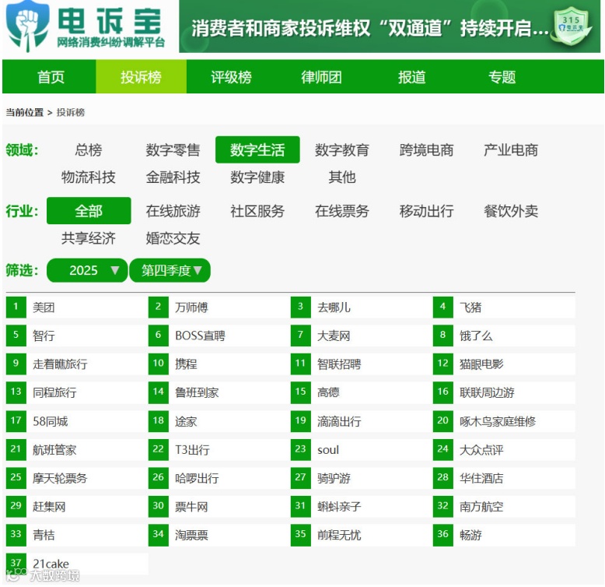Click 高德 in the ranking list
605x587 pixels.
(328, 392)
